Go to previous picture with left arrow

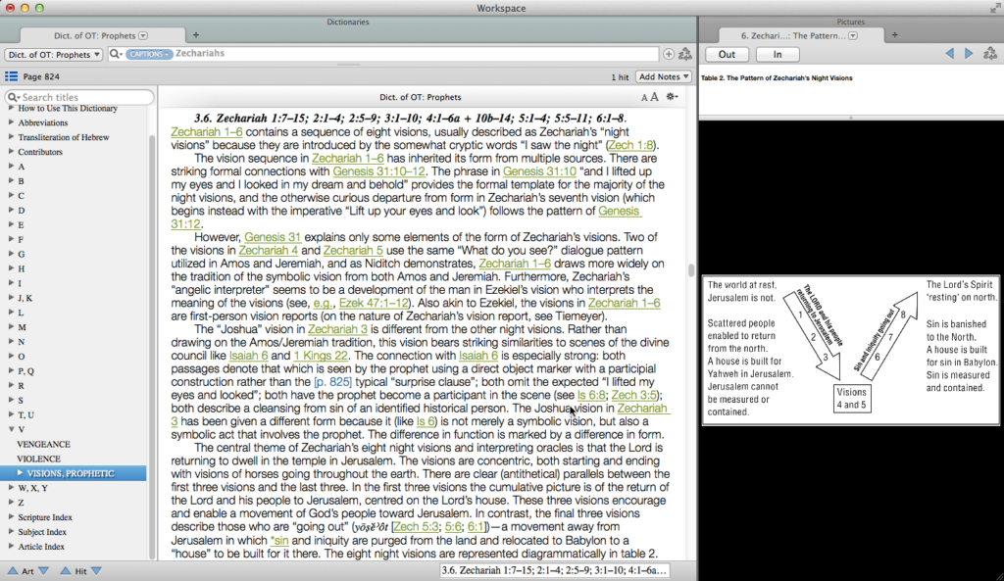(949, 54)
